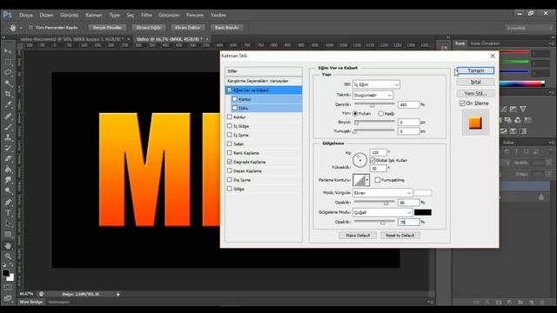The height and width of the screenshot is (313, 557).
Task: Enable the Yumuşatılmış checkbox
Action: point(378,180)
